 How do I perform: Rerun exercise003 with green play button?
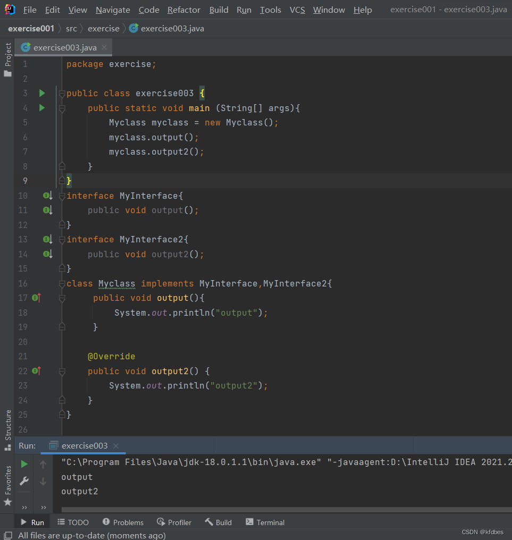pos(24,464)
